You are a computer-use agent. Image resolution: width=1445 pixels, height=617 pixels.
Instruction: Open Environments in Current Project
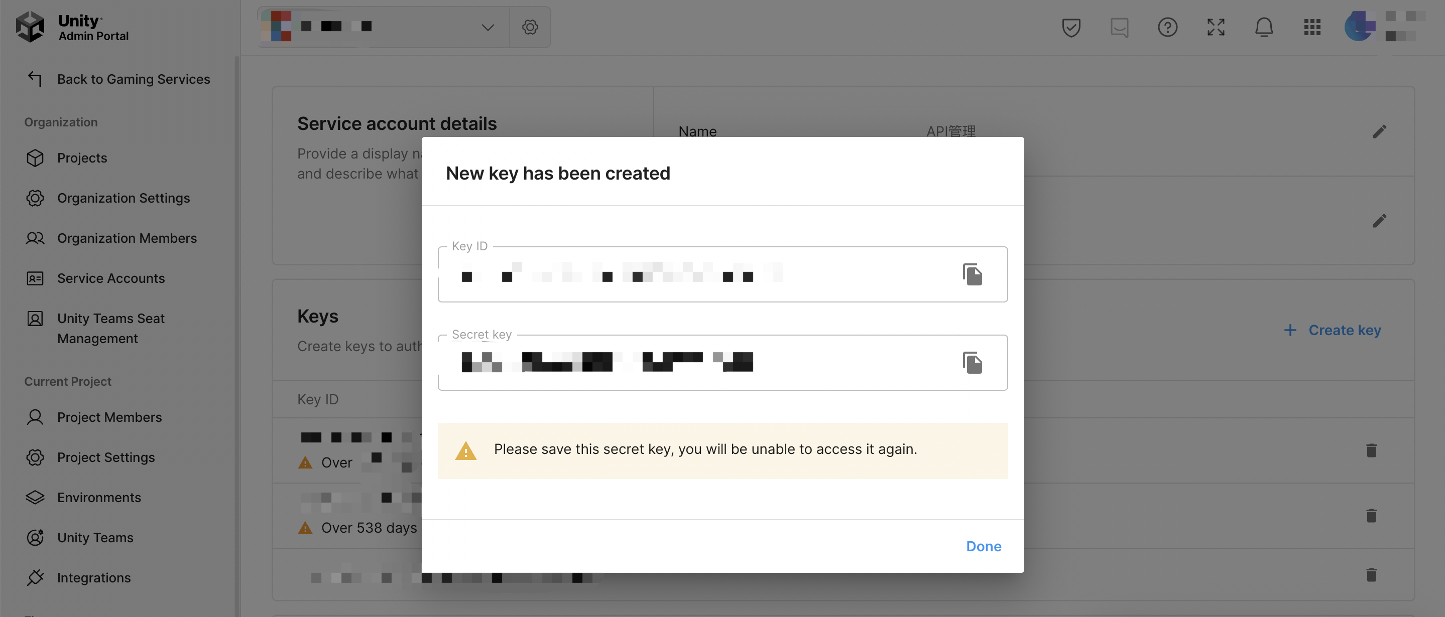click(99, 498)
